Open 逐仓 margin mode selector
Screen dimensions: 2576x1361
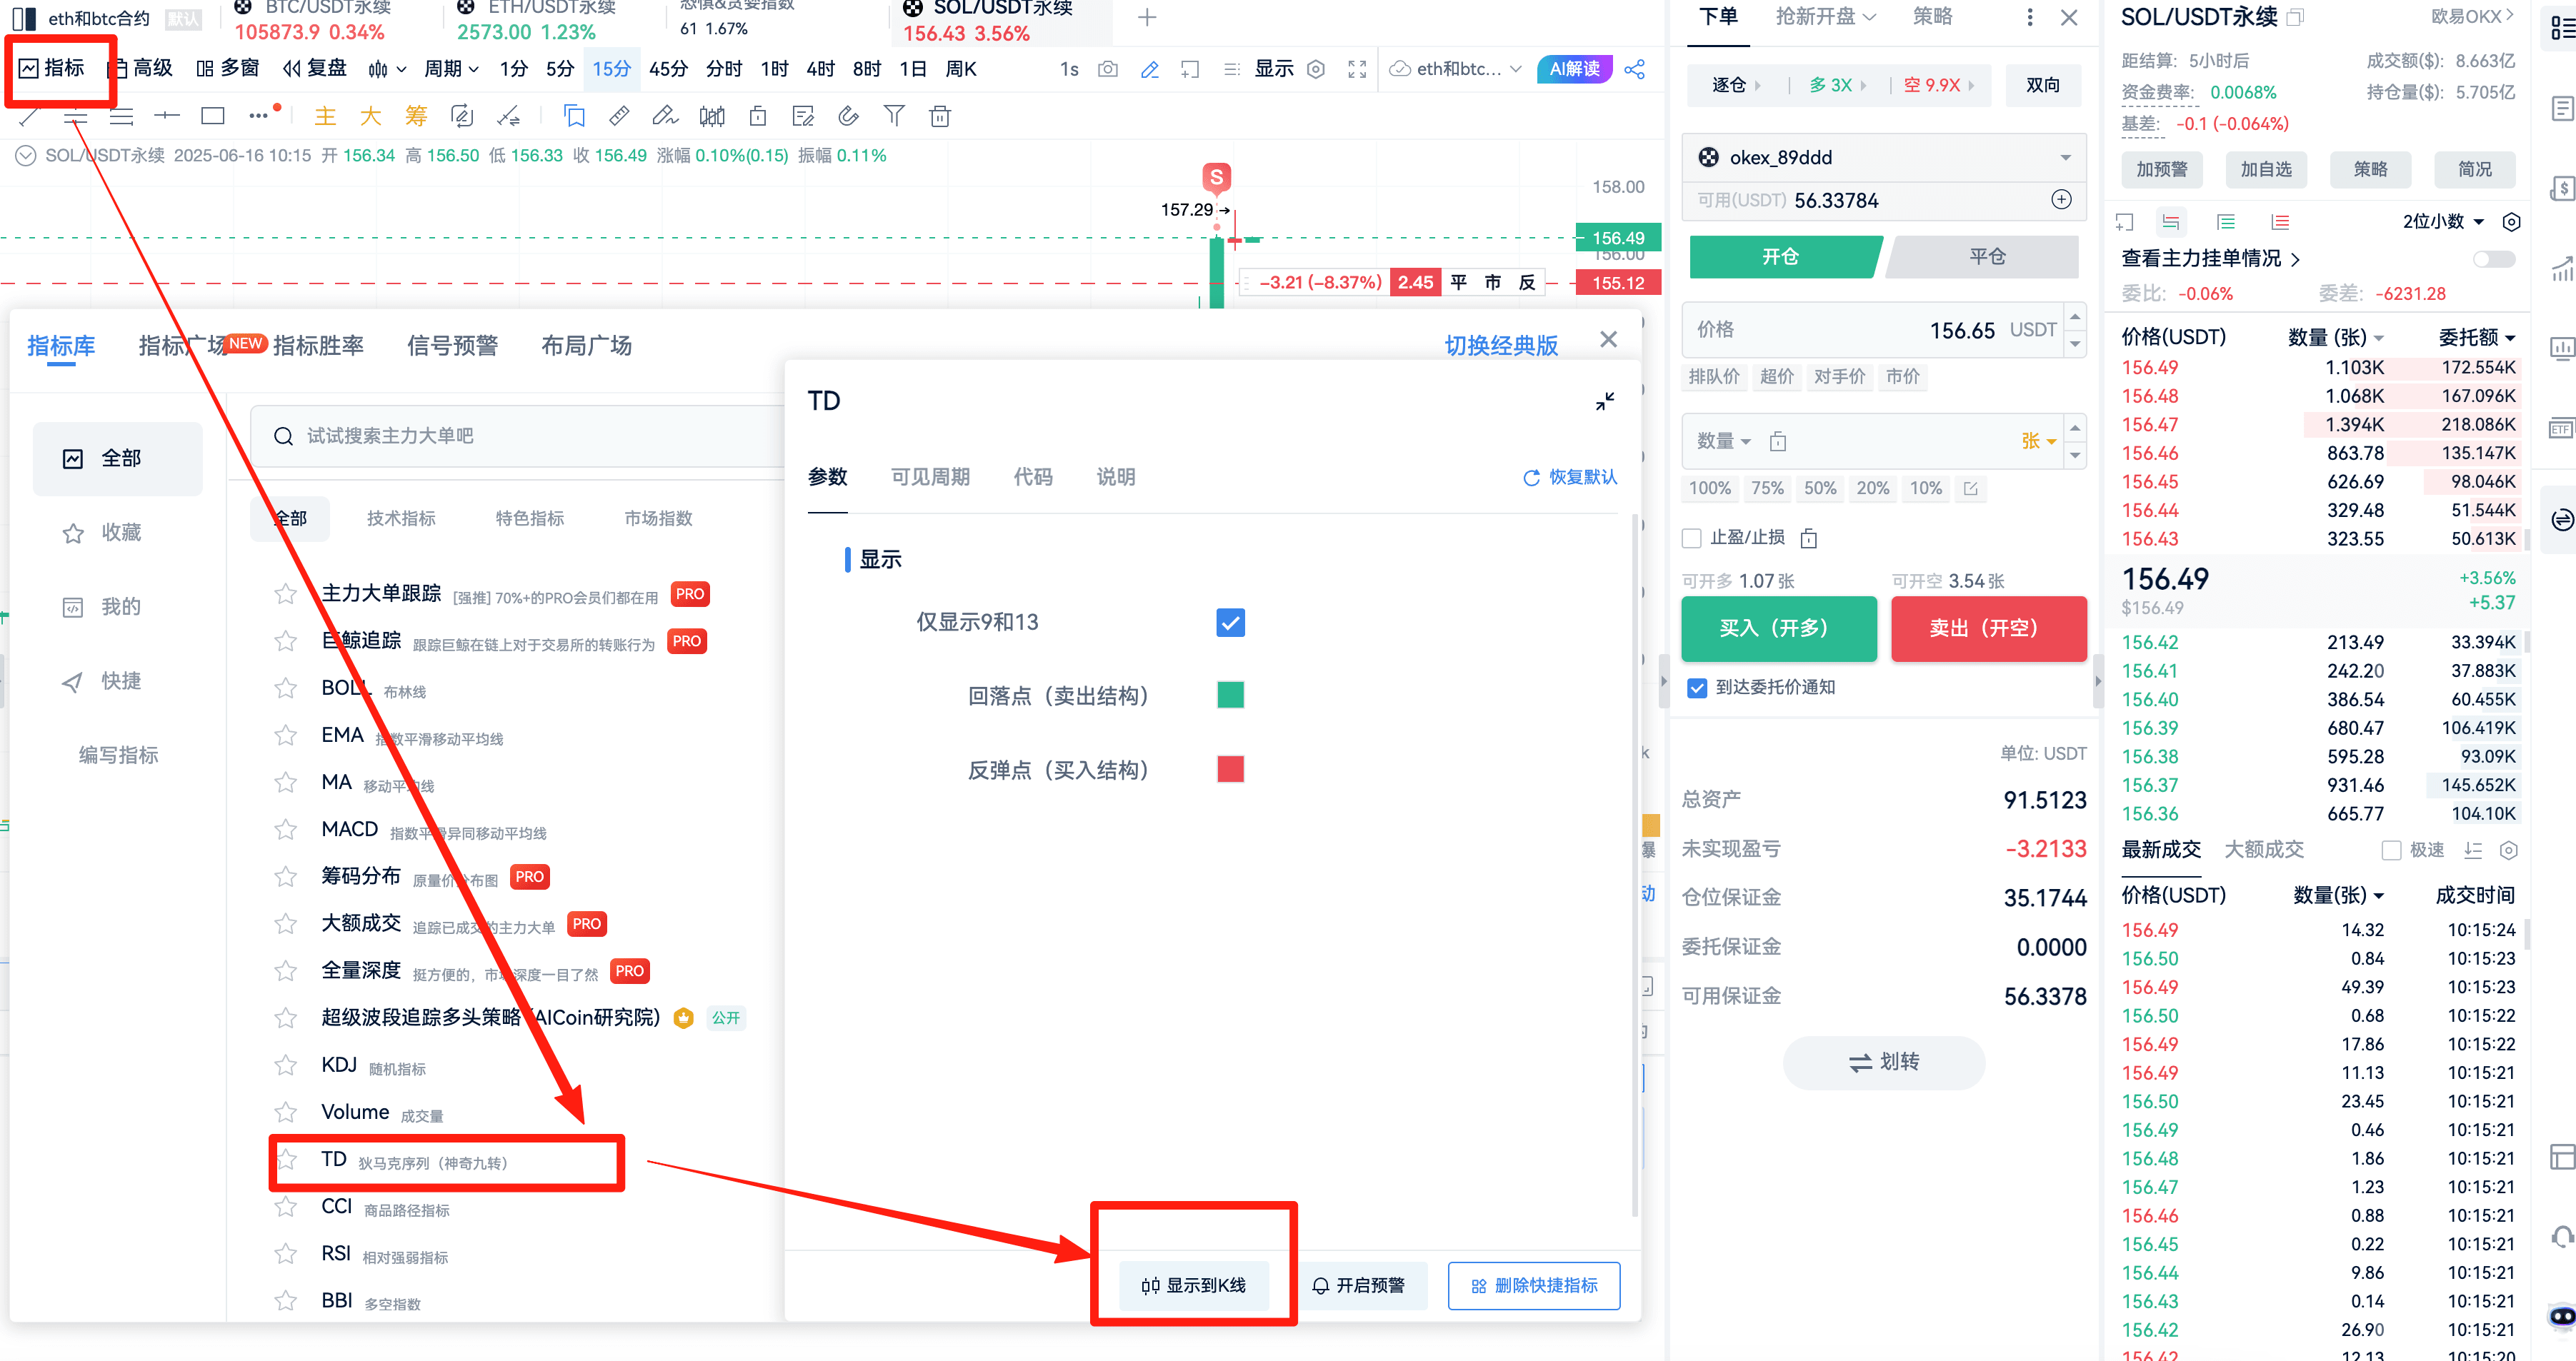pyautogui.click(x=1736, y=85)
